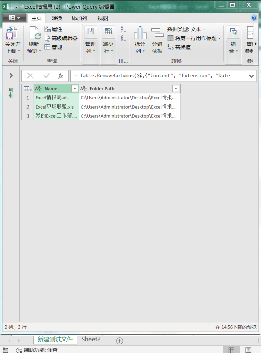
Task: Click the Manage Parameters icon
Action: coord(250,32)
